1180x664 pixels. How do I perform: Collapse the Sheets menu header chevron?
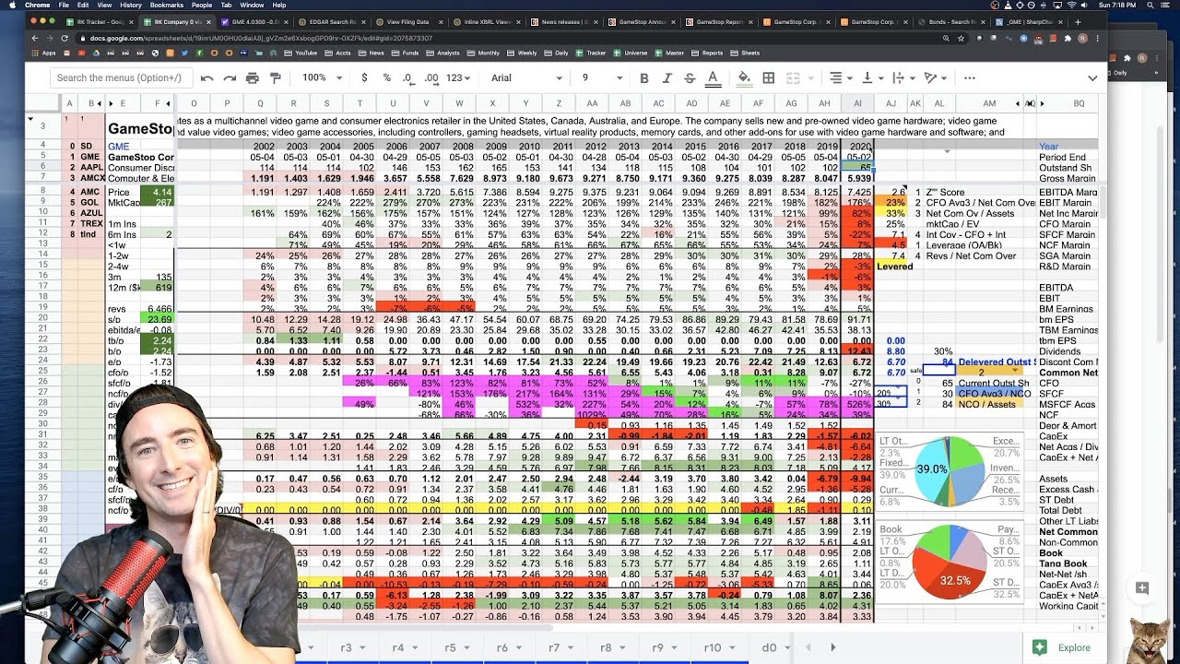click(x=1091, y=78)
